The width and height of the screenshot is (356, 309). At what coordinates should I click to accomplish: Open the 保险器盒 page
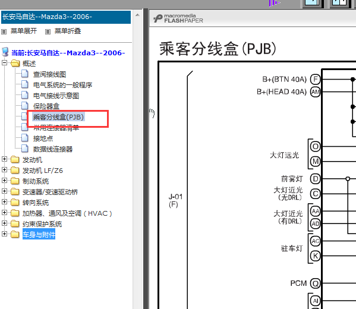(46, 106)
